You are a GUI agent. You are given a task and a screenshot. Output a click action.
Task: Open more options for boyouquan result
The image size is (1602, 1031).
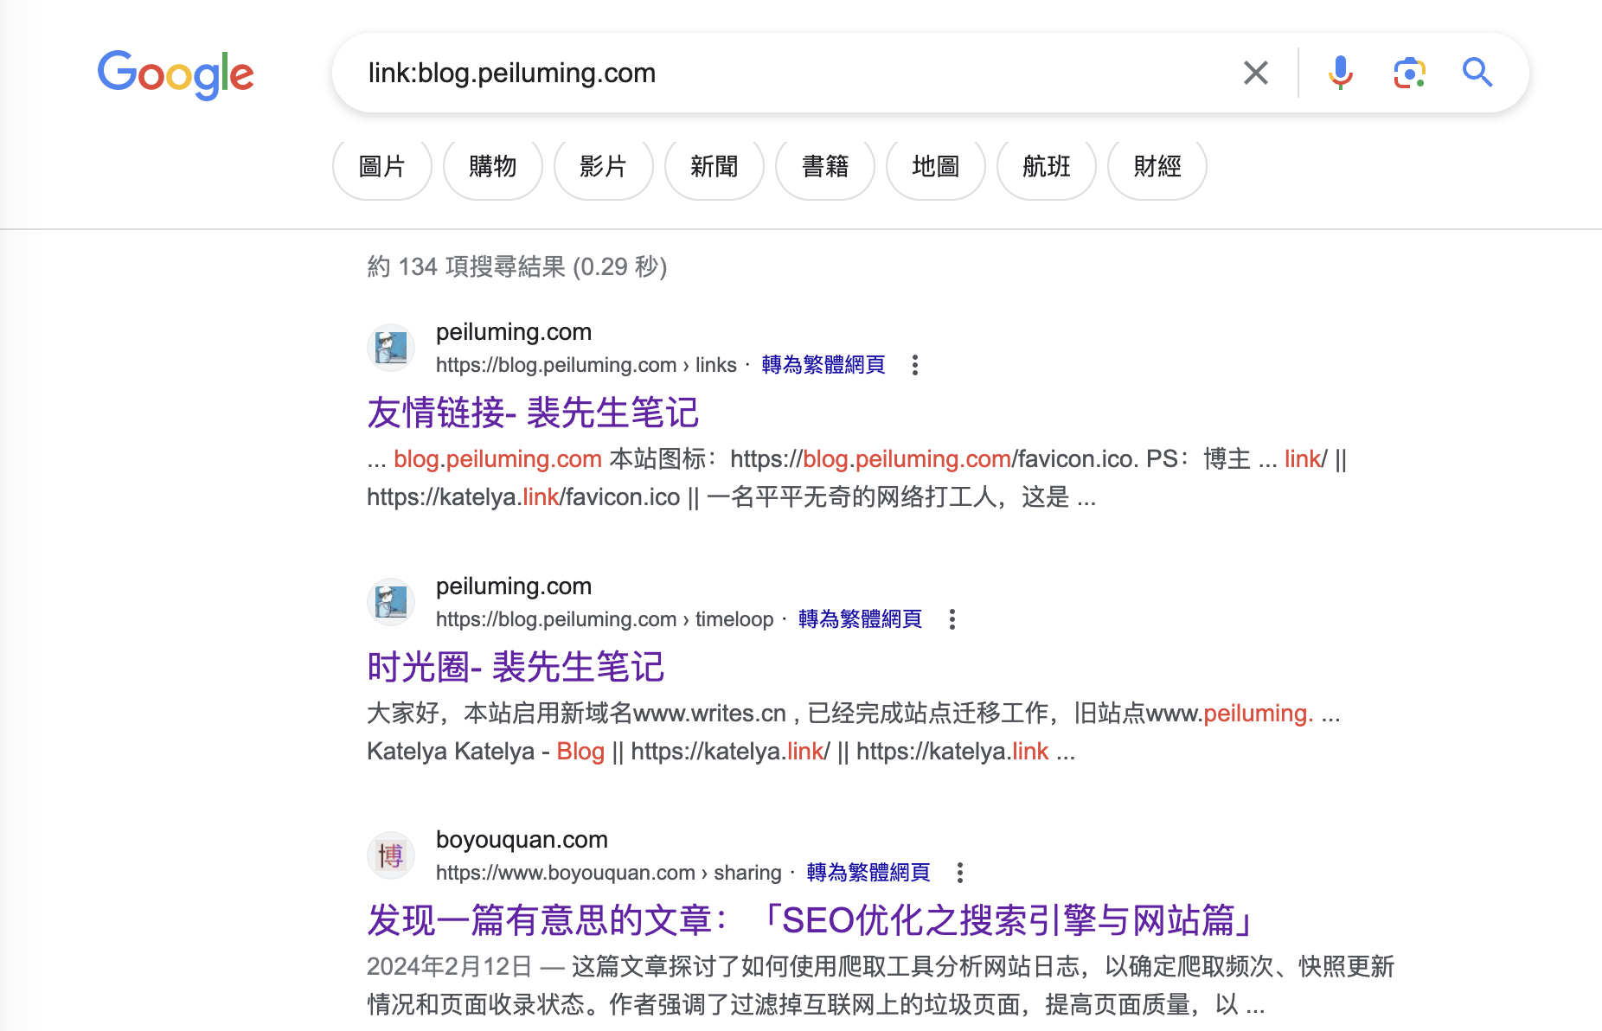[959, 873]
